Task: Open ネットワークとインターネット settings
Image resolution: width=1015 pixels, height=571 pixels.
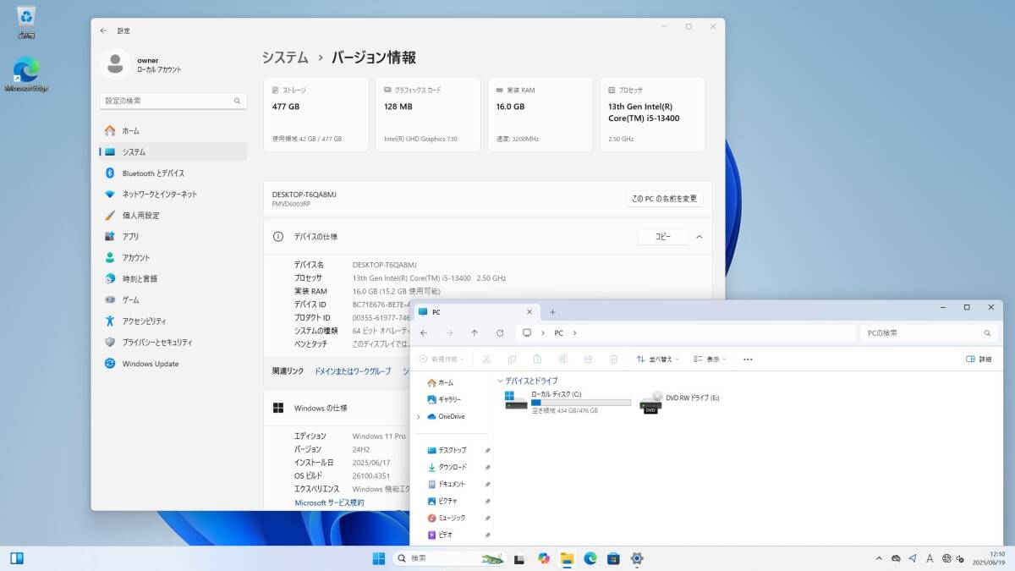Action: (x=173, y=194)
